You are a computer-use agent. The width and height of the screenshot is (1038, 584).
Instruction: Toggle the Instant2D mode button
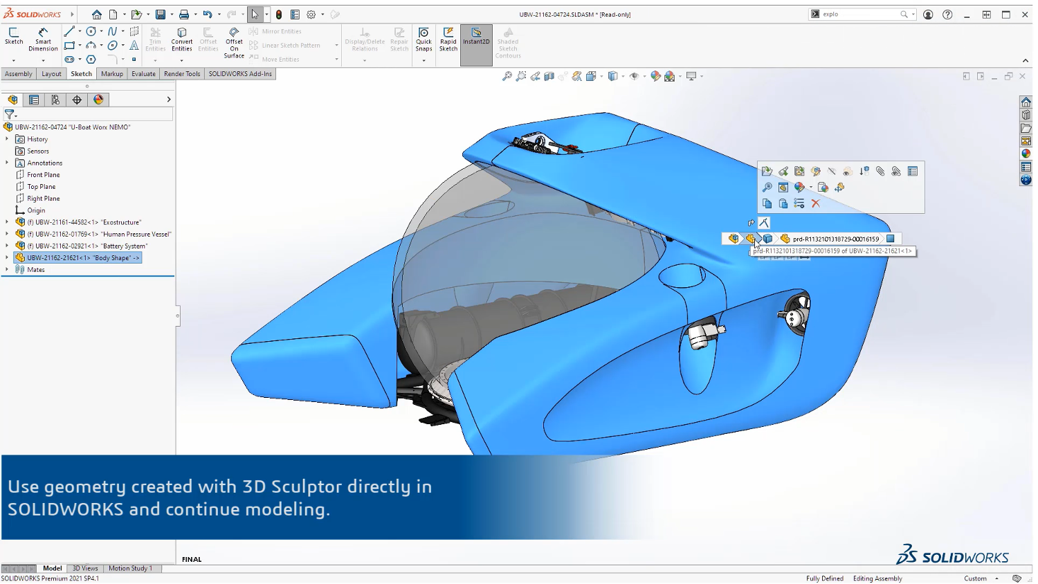[x=476, y=39]
